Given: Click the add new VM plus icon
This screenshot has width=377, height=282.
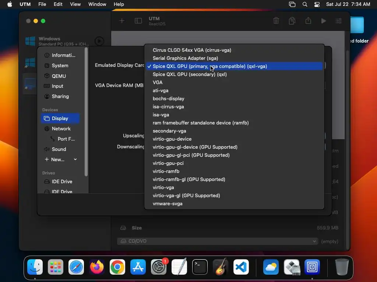Looking at the screenshot, I should tap(122, 21).
